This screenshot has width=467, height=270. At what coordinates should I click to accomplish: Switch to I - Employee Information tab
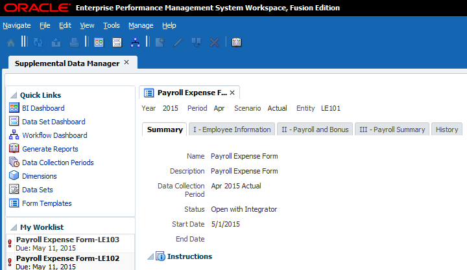point(232,129)
